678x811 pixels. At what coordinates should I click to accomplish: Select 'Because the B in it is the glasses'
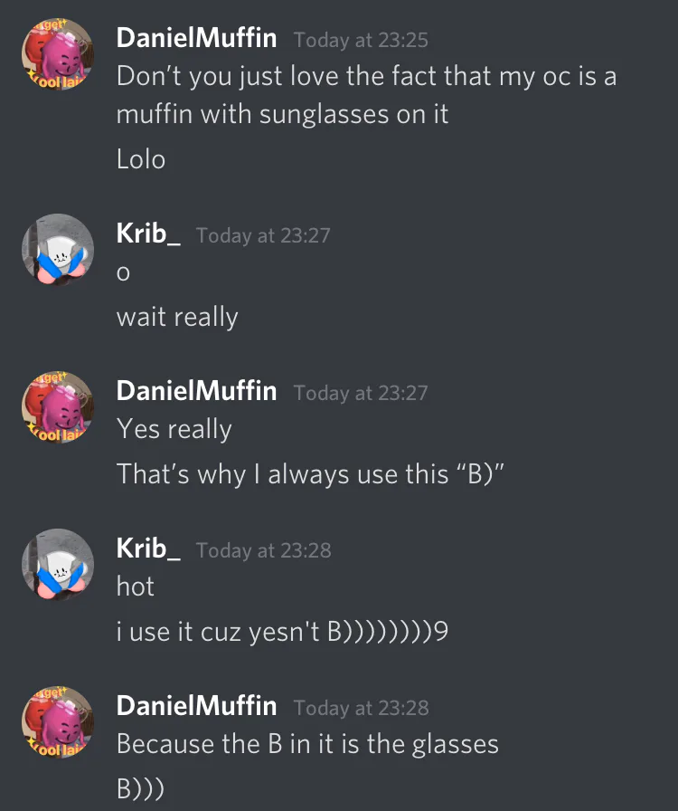pos(307,745)
